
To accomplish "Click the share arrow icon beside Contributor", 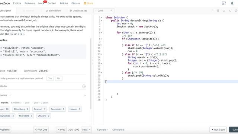I will pyautogui.click(x=84, y=86).
